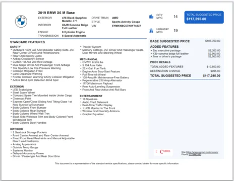
Task: Click 'Rear Auto-Leveling Suspension' item
Action: 101,86
